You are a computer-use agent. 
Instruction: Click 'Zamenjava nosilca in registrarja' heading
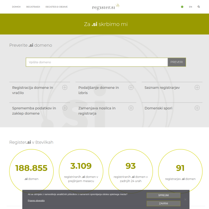[x=97, y=111]
